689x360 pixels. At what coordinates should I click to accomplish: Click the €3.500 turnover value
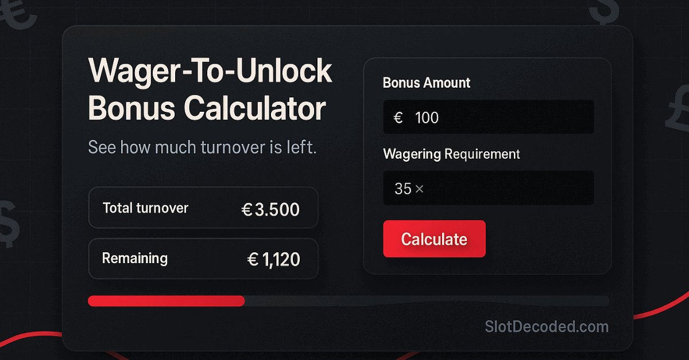click(270, 209)
